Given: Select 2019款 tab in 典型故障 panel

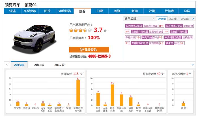Looking at the screenshot, I should tap(162, 19).
